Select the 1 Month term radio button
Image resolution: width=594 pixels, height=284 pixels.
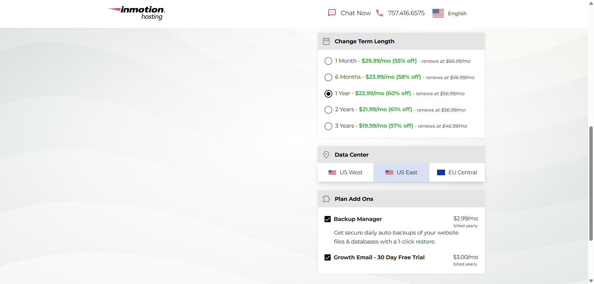point(328,61)
